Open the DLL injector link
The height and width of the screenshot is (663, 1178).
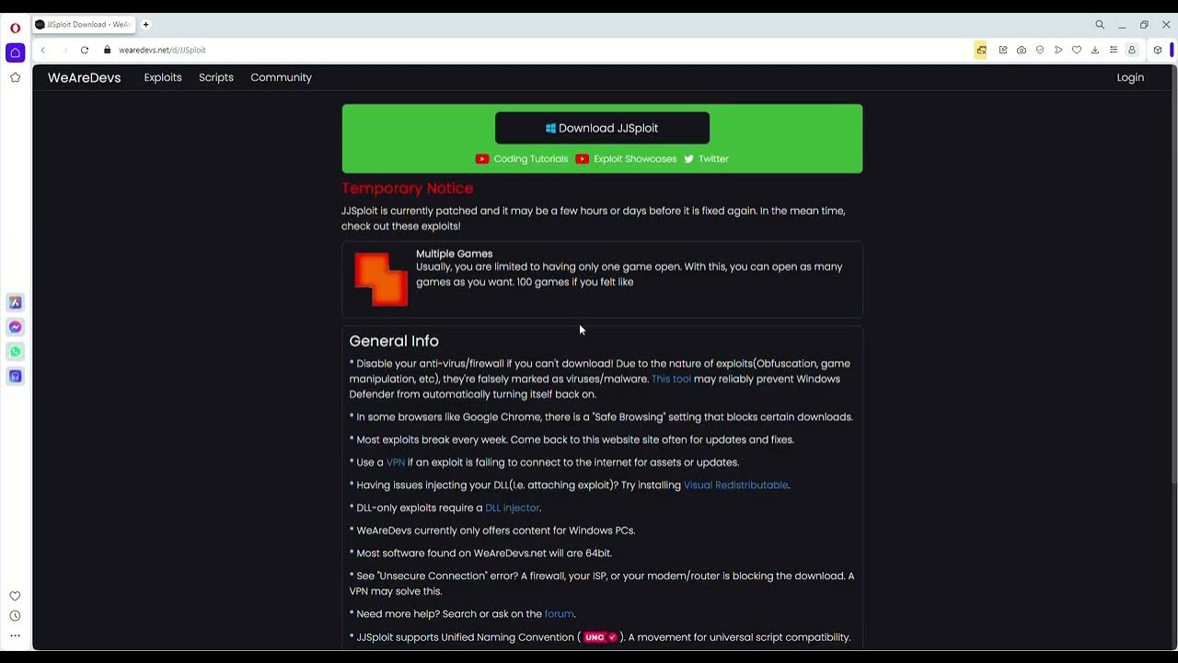(x=512, y=507)
